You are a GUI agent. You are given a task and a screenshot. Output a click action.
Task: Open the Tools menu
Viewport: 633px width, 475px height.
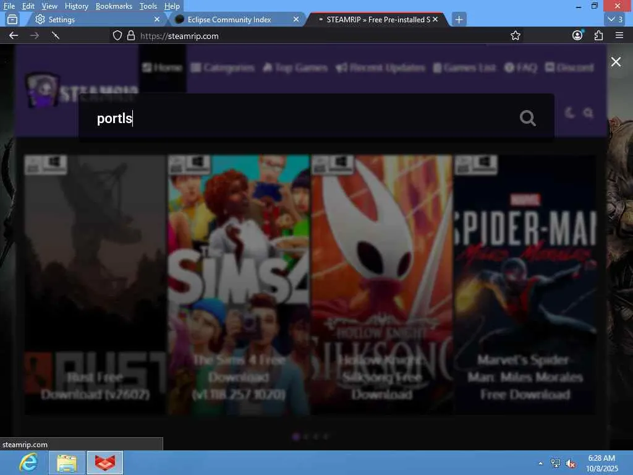coord(148,6)
